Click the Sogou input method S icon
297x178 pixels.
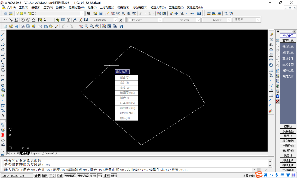tap(259, 175)
